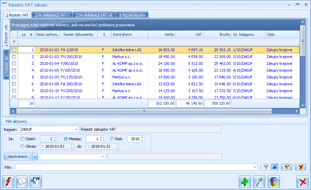Sort by the Data wpływu column header

(47, 34)
